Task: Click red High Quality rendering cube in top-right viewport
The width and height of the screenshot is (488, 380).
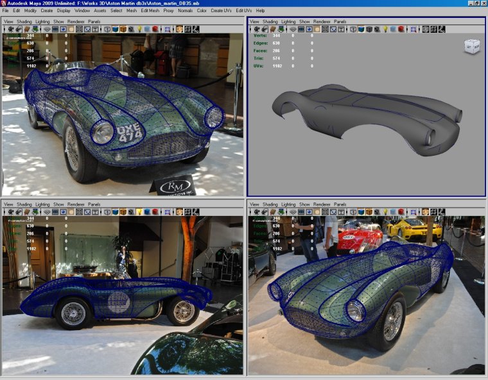Action: click(x=401, y=29)
